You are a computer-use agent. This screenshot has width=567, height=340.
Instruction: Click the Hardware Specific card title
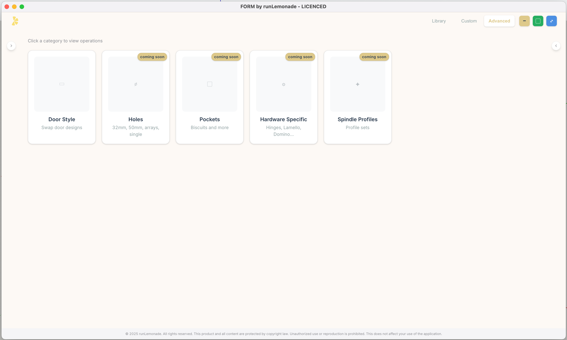283,119
